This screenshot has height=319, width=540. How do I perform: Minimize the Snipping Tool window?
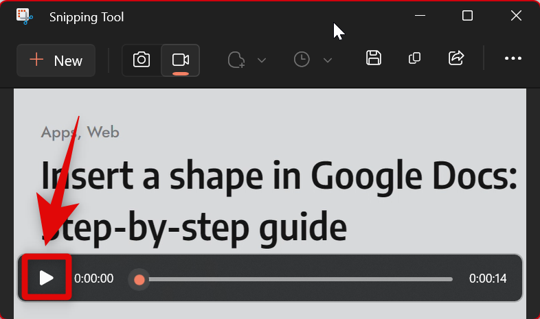(420, 16)
